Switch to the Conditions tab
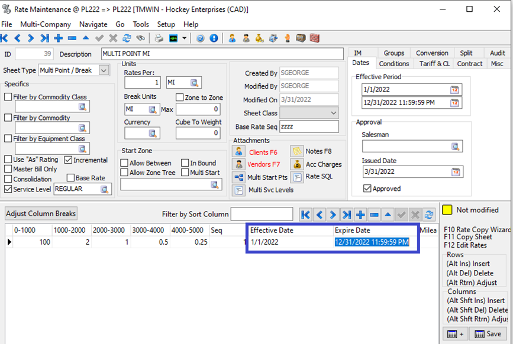Viewport: 513px width, 344px height. point(393,64)
